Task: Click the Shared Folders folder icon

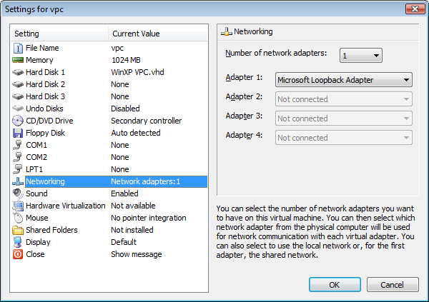Action: coord(18,230)
